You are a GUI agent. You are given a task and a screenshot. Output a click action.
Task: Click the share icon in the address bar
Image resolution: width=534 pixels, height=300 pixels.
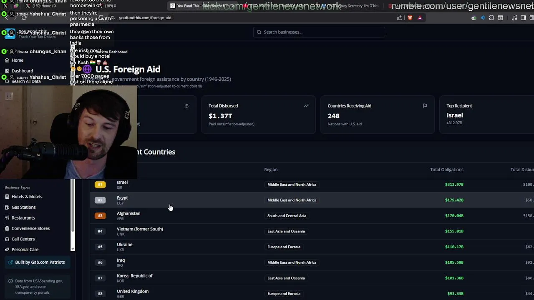point(400,18)
